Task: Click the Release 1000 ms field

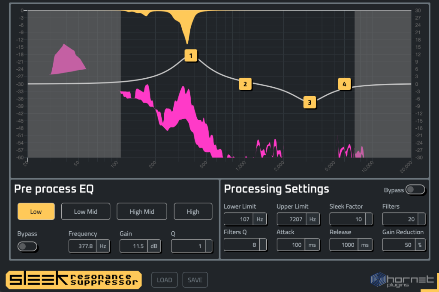Action: click(343, 245)
